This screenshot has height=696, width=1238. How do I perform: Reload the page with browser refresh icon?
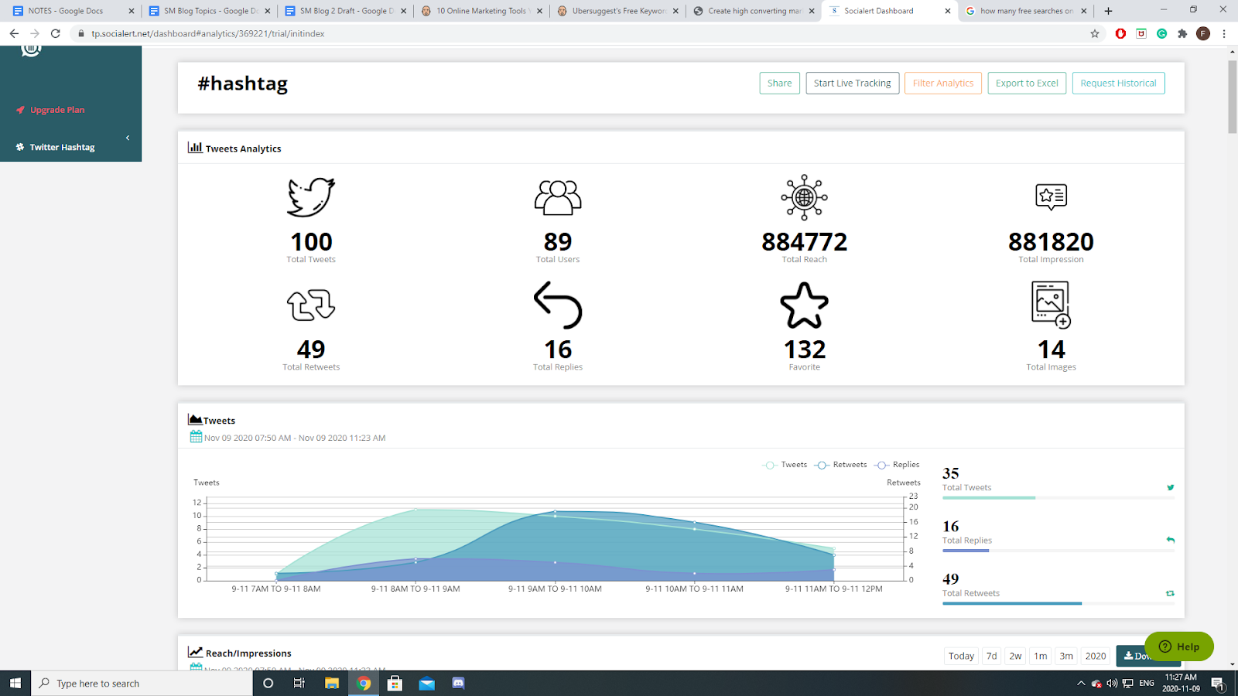[x=55, y=33]
